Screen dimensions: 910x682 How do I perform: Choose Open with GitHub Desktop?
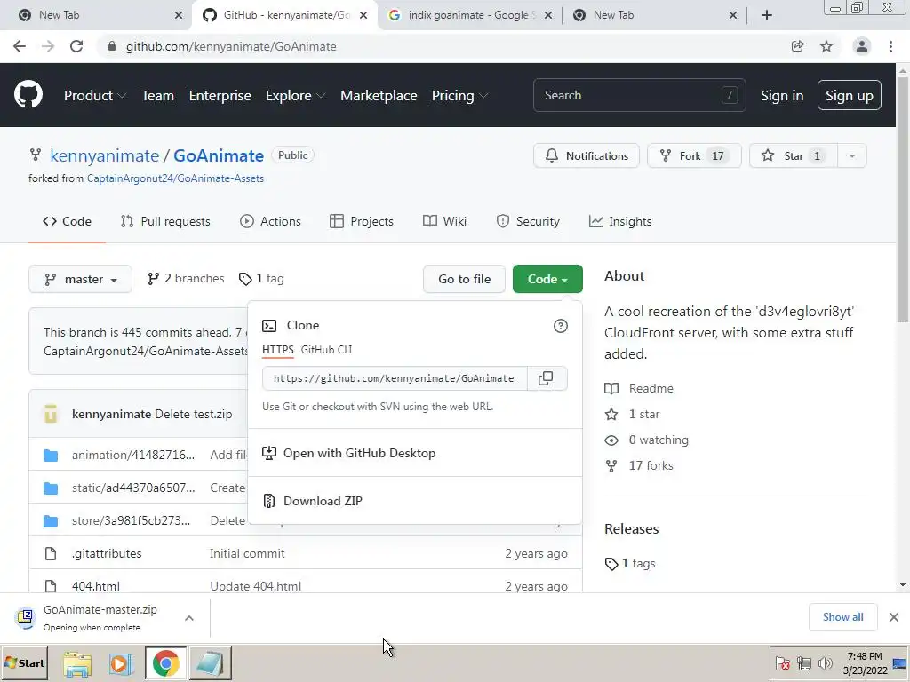point(414,453)
